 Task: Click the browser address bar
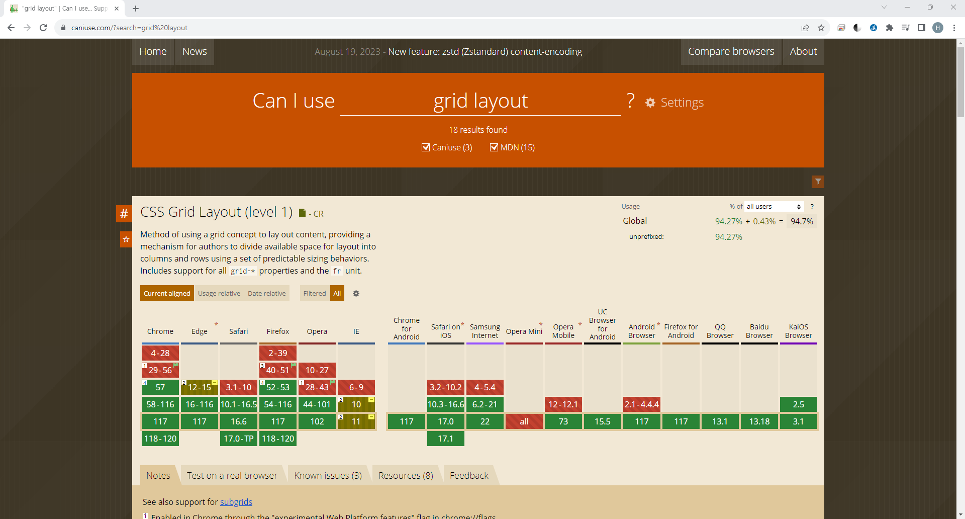pos(427,28)
